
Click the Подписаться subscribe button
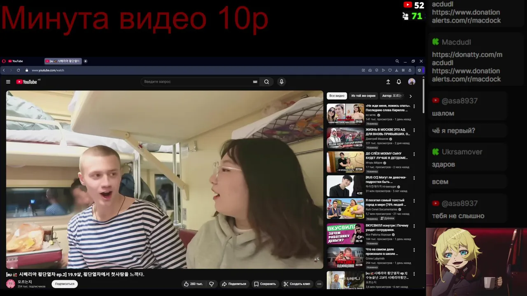[x=65, y=284]
